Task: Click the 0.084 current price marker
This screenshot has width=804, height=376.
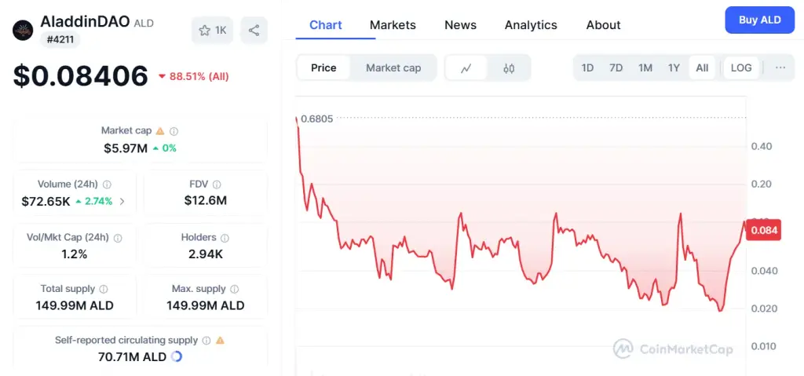Action: pyautogui.click(x=763, y=230)
